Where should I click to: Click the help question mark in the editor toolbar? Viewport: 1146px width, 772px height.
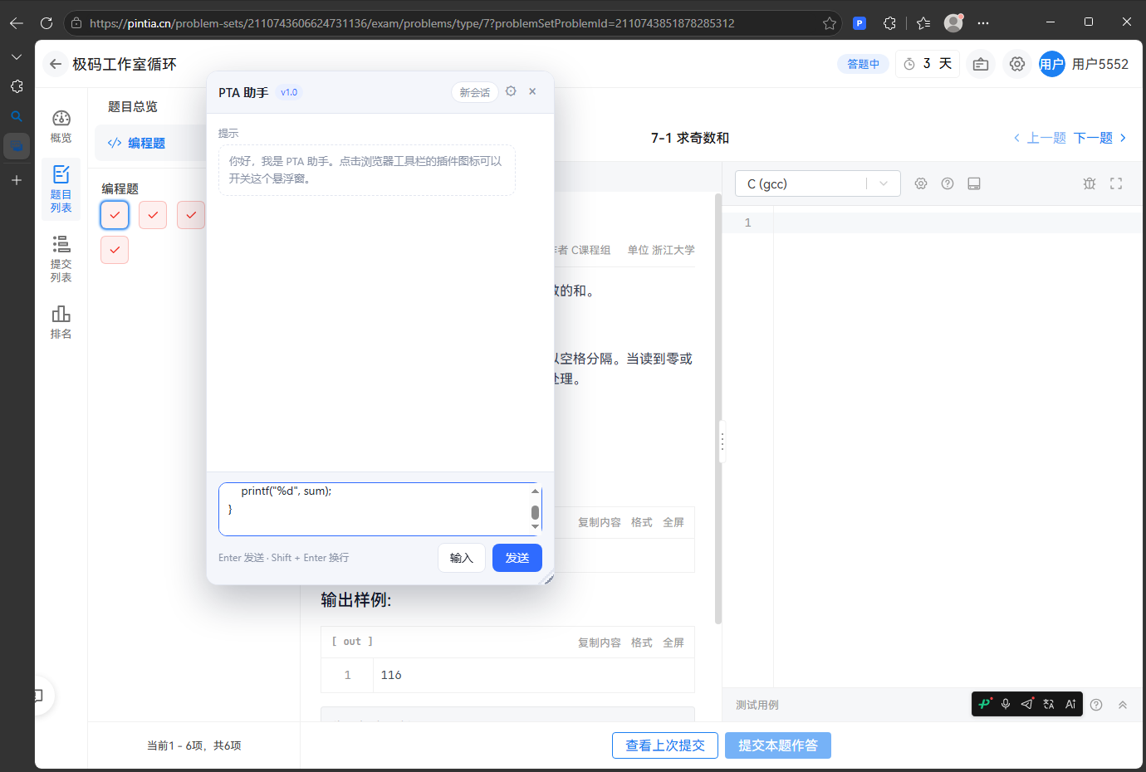click(x=948, y=183)
